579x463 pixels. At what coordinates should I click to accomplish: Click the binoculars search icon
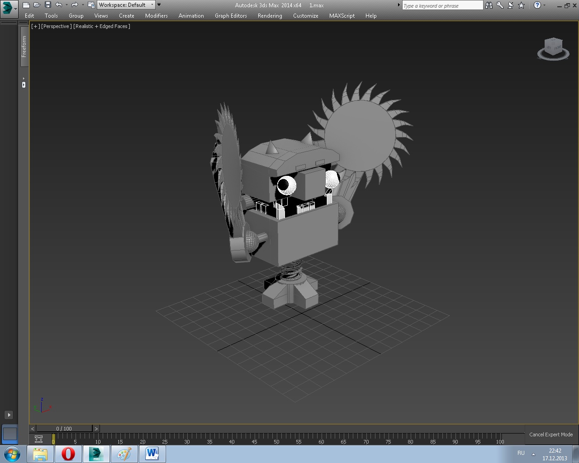click(489, 5)
